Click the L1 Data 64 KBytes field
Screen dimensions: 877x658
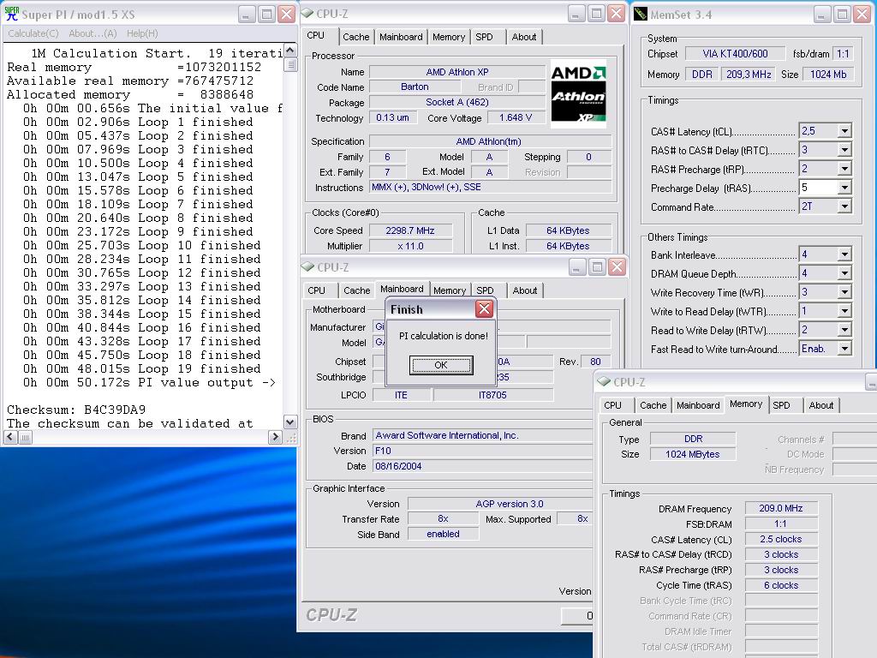coord(568,230)
